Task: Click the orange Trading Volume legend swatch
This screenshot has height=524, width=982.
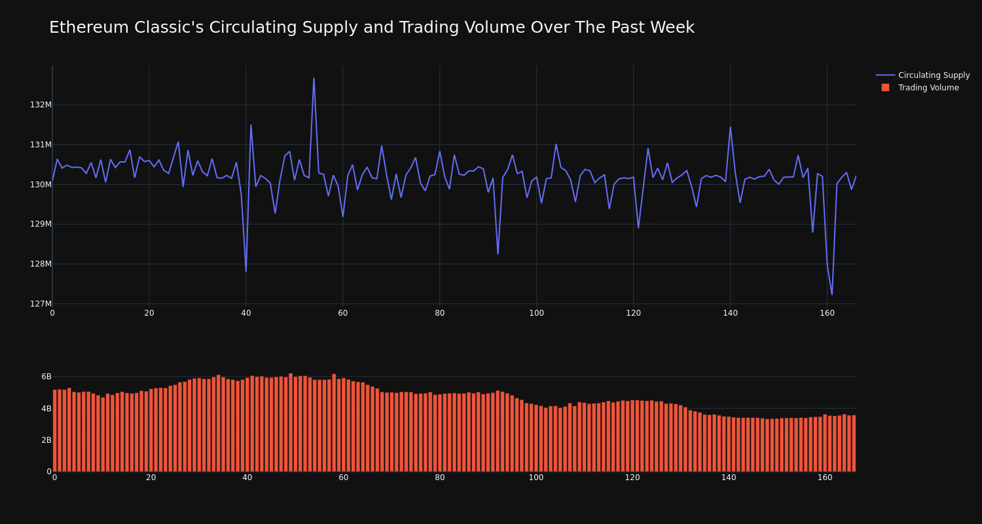Action: pyautogui.click(x=885, y=88)
